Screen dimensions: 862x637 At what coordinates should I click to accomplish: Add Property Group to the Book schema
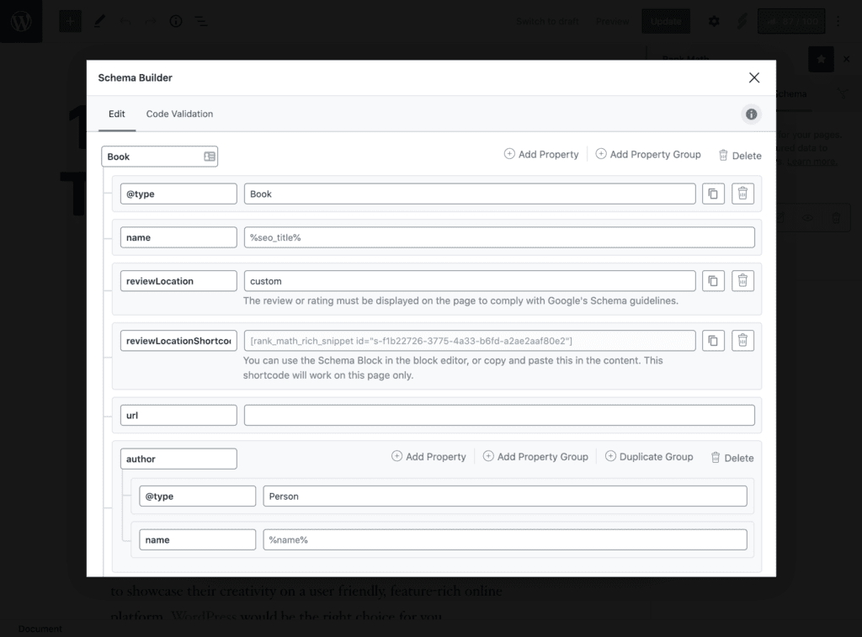648,155
